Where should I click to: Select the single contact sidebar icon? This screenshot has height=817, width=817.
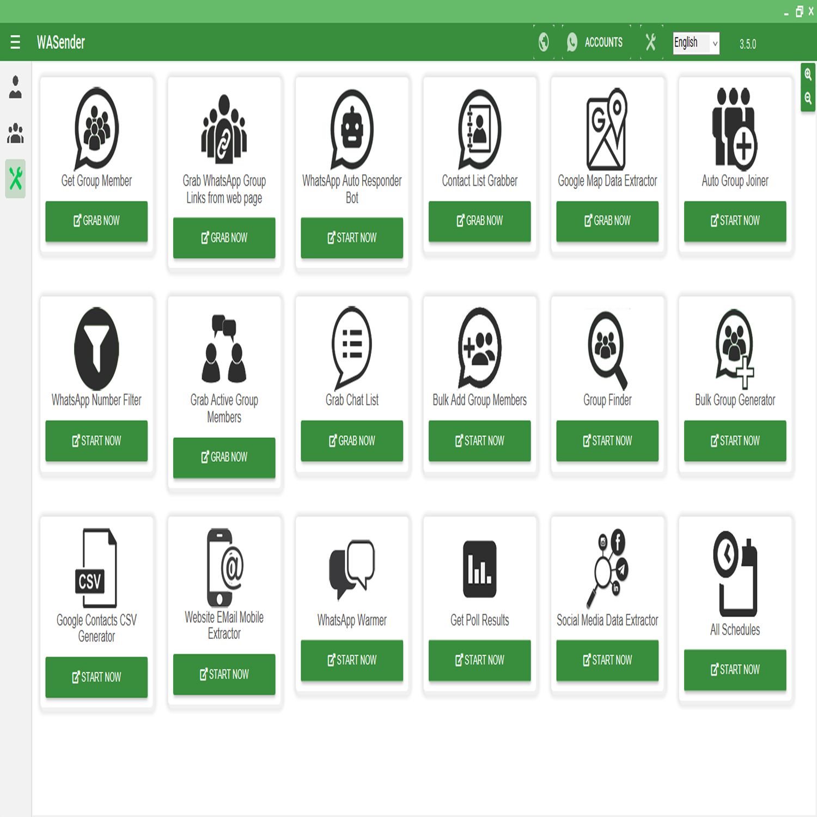(15, 87)
